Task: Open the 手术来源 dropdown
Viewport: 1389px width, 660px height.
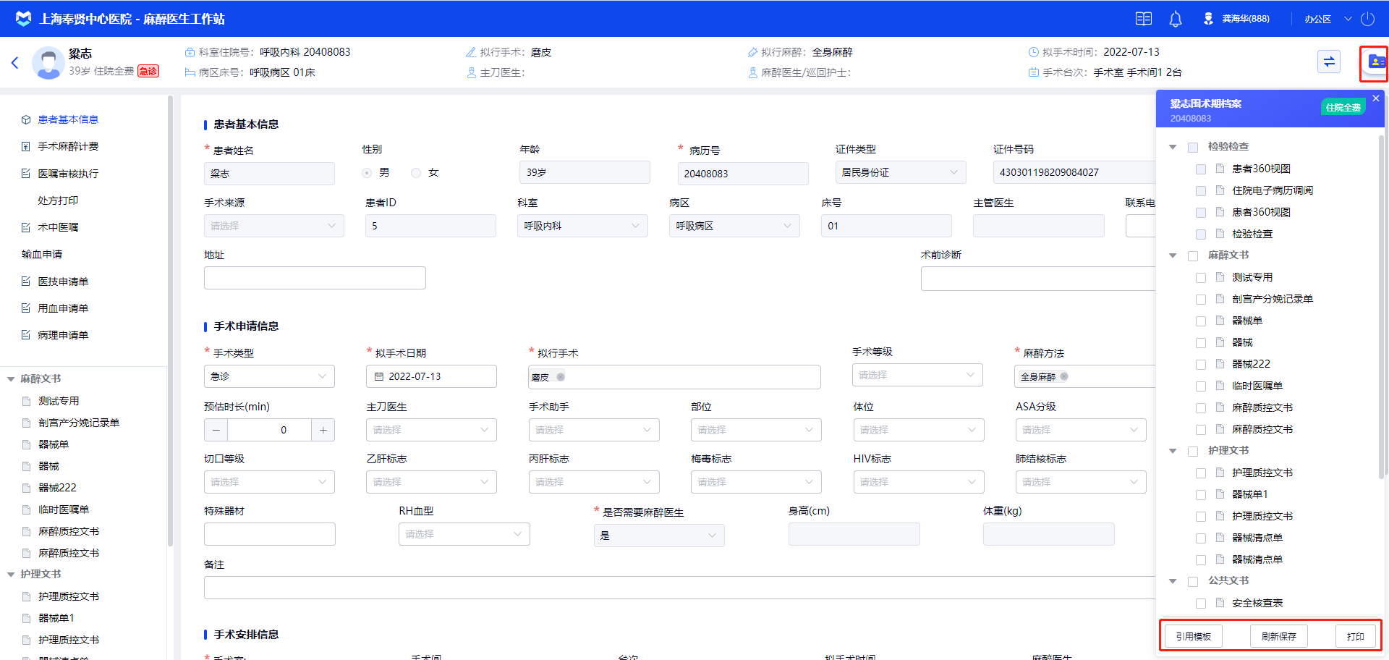Action: click(273, 226)
